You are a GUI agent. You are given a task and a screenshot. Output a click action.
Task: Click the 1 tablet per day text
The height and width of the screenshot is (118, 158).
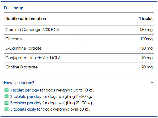24,90
